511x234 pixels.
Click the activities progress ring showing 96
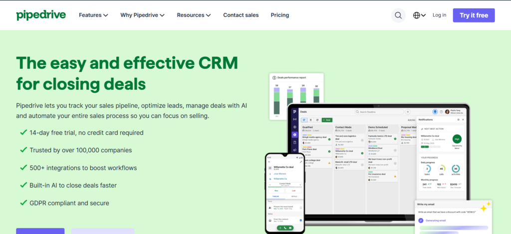coord(455,169)
